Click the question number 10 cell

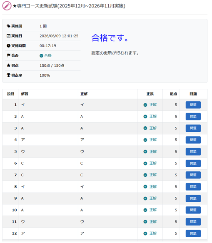point(10,210)
